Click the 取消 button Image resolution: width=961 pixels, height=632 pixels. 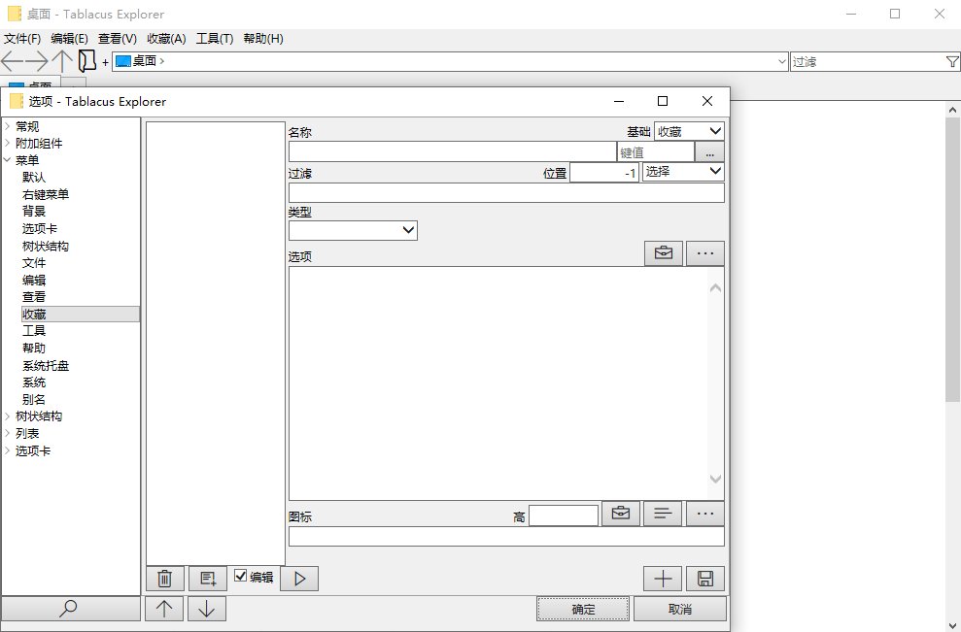[x=679, y=609]
